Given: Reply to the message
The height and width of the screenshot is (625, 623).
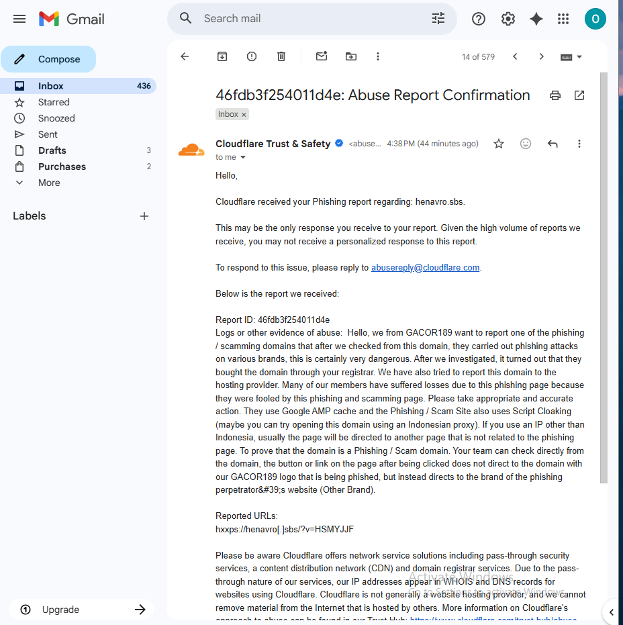Looking at the screenshot, I should pos(553,144).
